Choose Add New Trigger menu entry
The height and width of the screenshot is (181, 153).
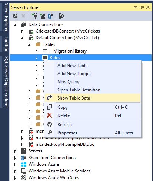click(93, 74)
